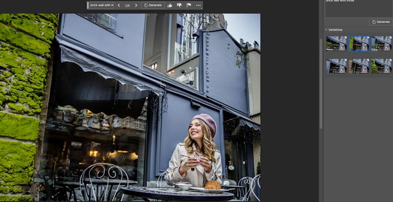
Task: Click the thumbs up icon
Action: tap(170, 5)
